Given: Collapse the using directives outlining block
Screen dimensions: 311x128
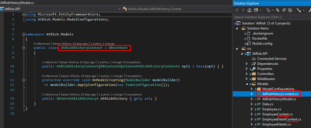Looking at the screenshot, I should point(23,14).
